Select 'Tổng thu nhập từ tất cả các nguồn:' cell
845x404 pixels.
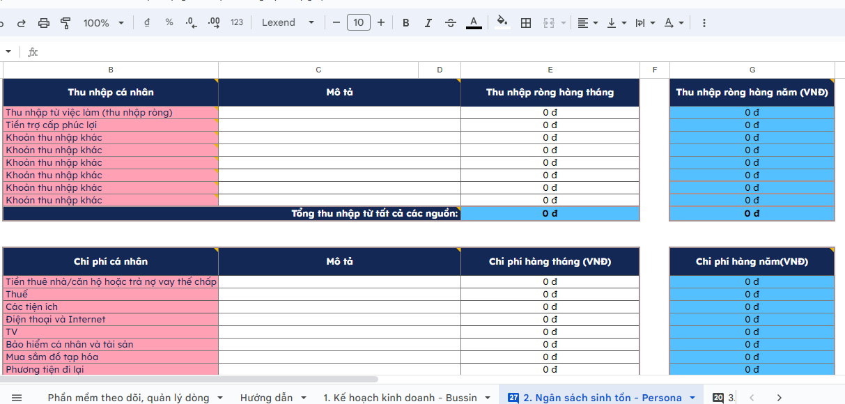pos(232,213)
